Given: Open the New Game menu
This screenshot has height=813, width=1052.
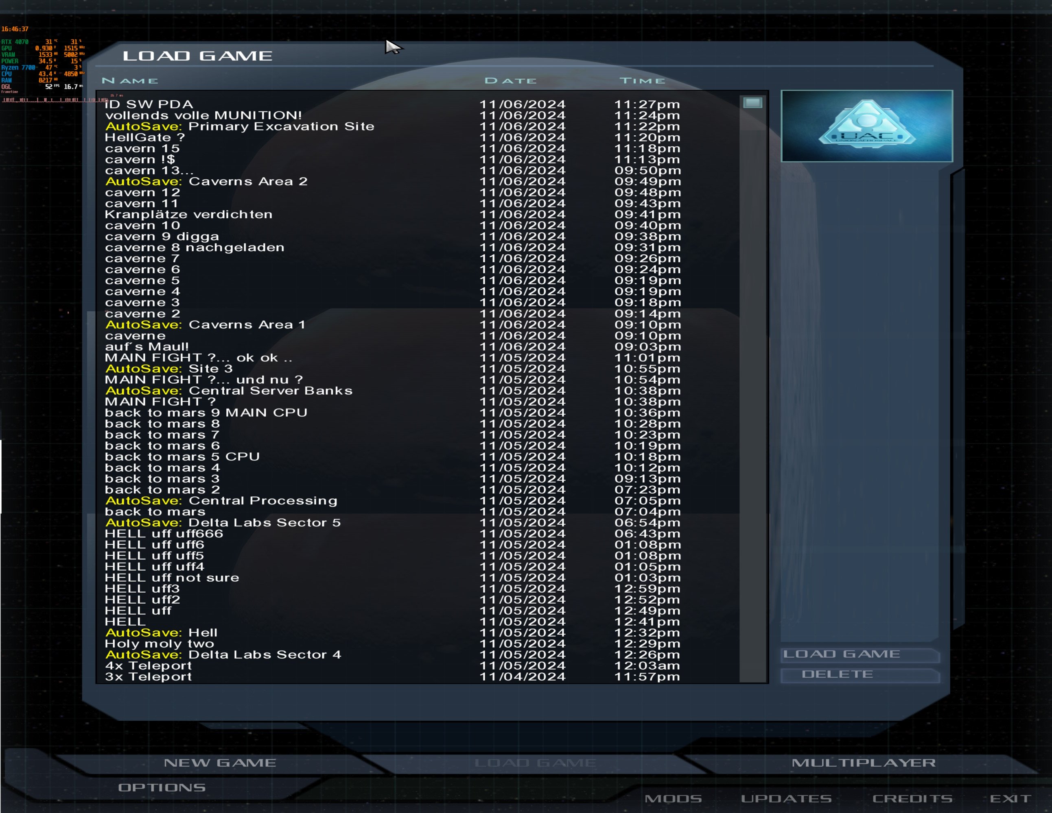Looking at the screenshot, I should pyautogui.click(x=220, y=763).
